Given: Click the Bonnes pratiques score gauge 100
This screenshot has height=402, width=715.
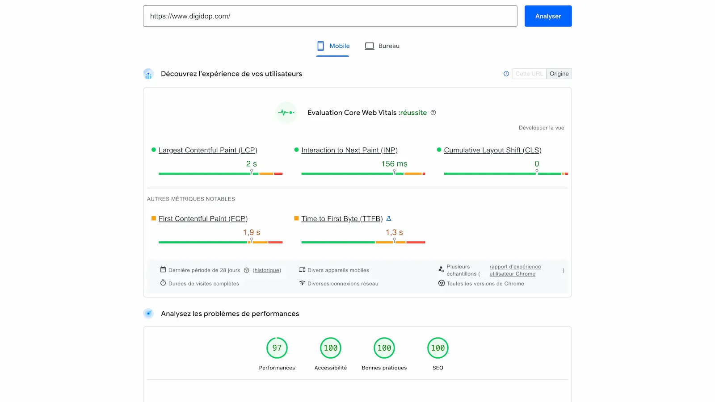Looking at the screenshot, I should tap(384, 348).
